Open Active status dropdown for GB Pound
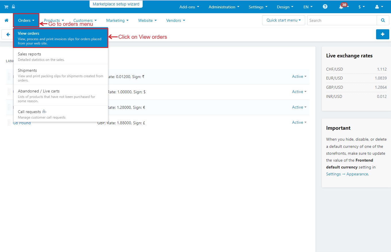 [299, 123]
